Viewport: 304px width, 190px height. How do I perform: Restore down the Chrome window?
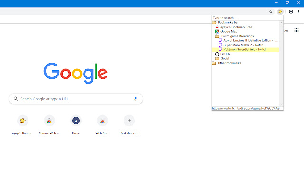pos(287,3)
